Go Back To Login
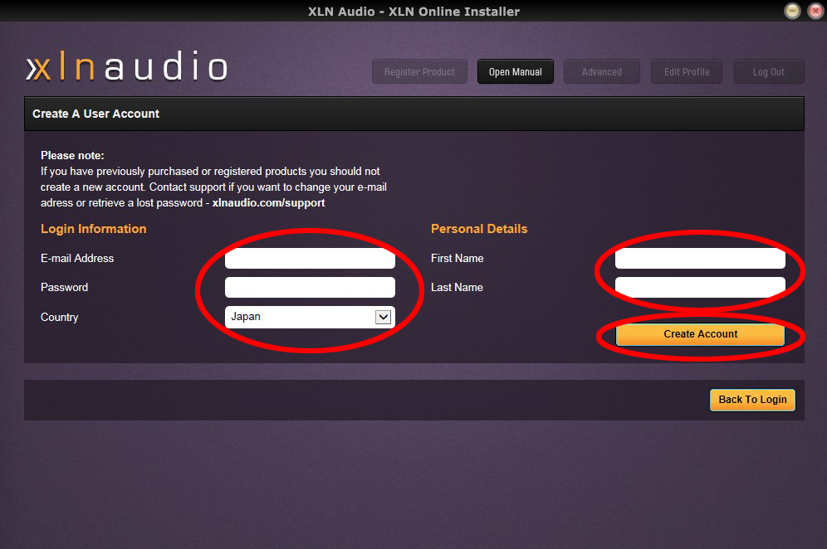Viewport: 827px width, 549px height. tap(752, 400)
